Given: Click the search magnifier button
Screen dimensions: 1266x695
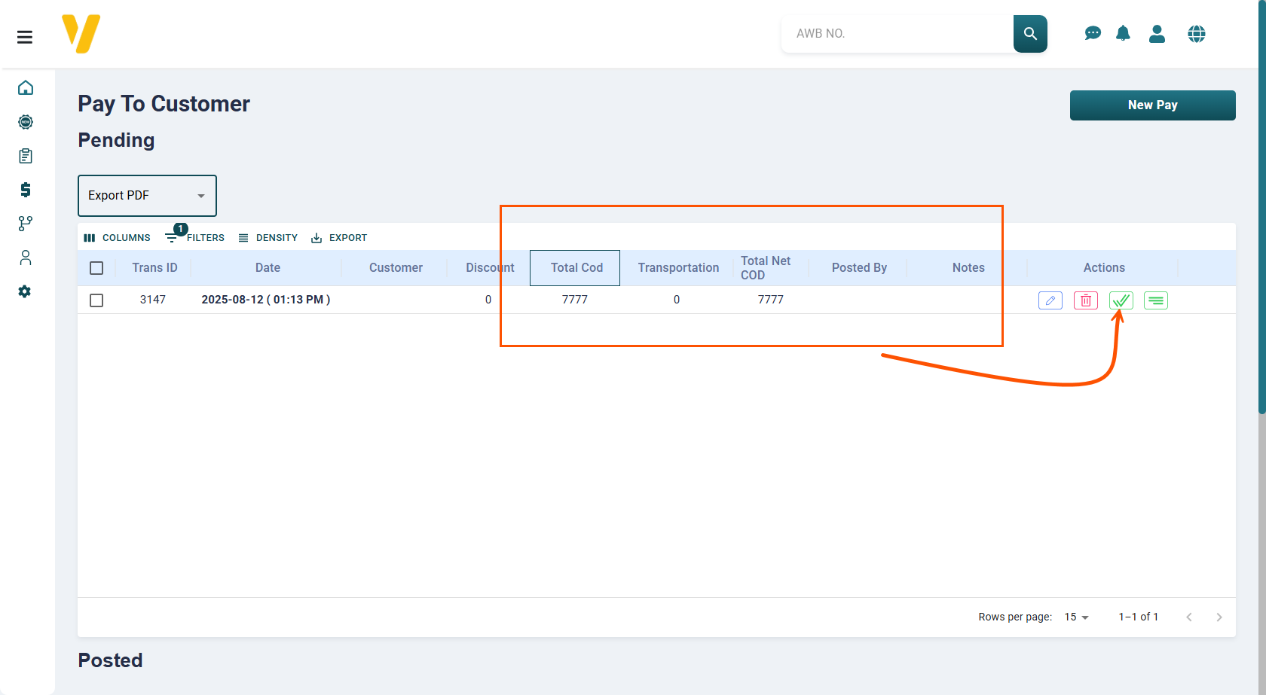Looking at the screenshot, I should 1030,34.
